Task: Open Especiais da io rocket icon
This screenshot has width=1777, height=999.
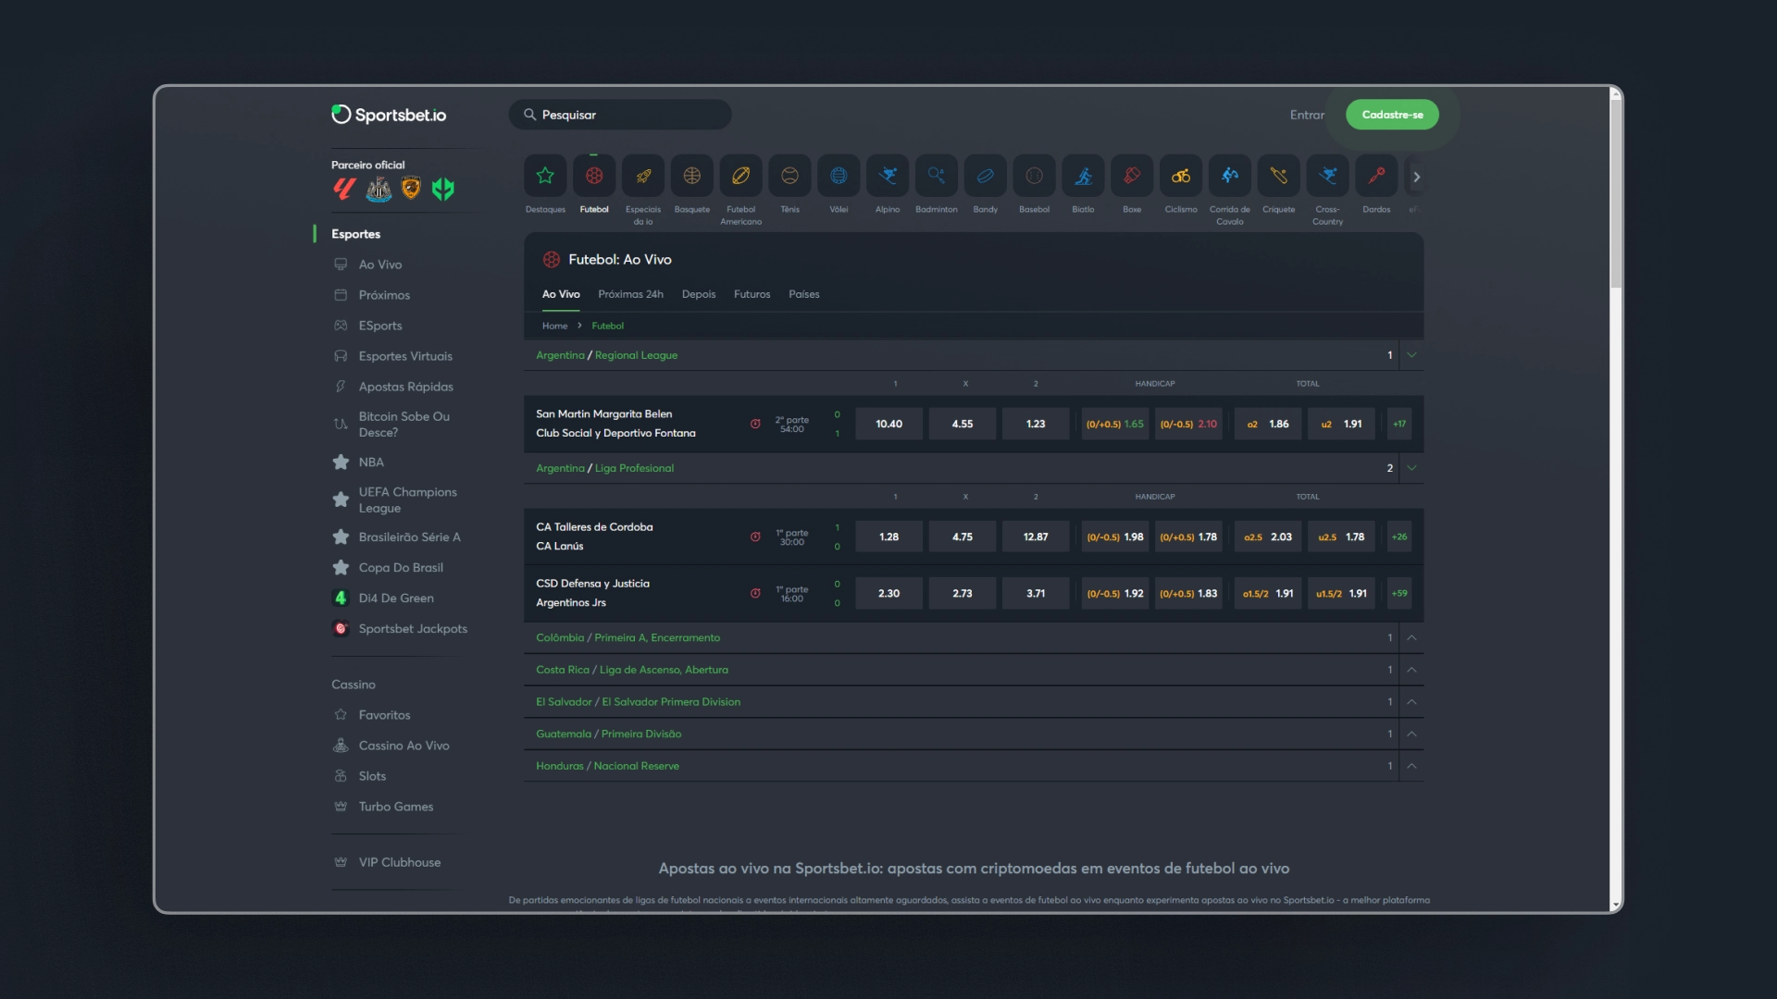Action: tap(643, 176)
